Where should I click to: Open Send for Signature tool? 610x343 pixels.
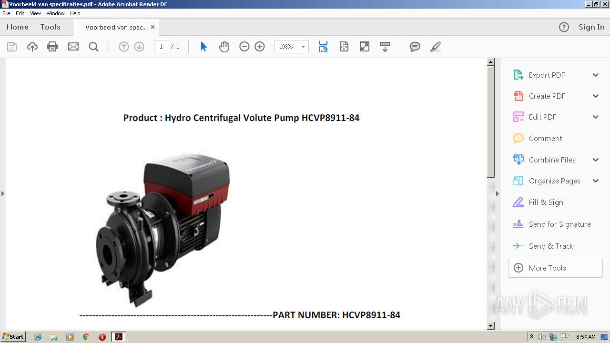point(559,224)
